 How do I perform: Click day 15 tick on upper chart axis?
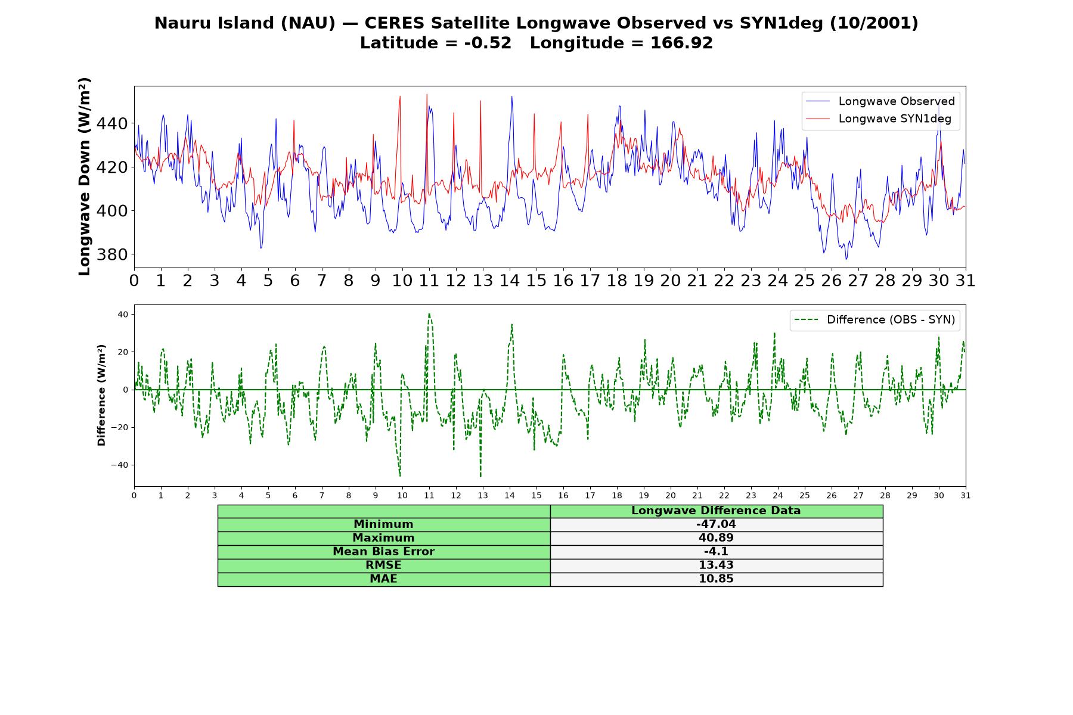[x=536, y=280]
